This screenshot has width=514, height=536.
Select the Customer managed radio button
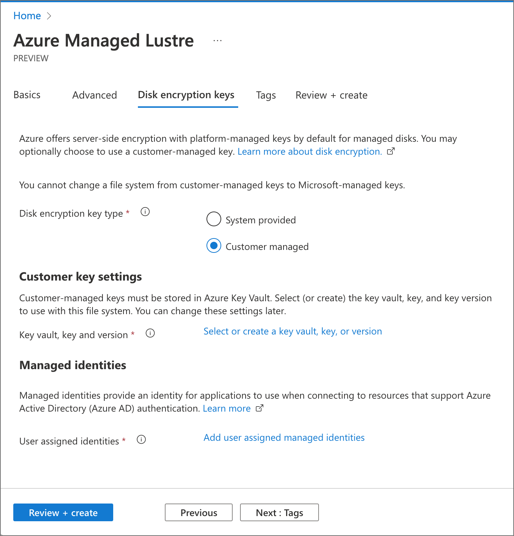[x=214, y=246]
